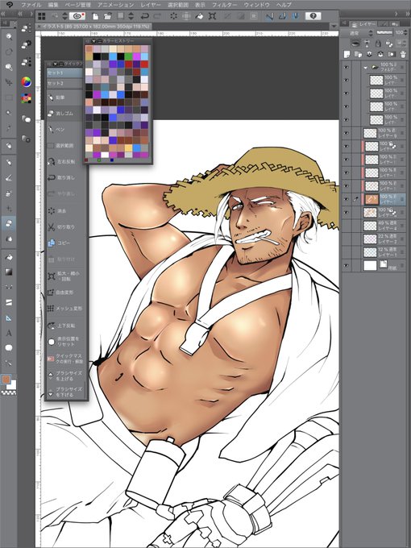Viewport: 411px width, 548px height.
Task: Open the Color Set palette icon
Action: pyautogui.click(x=27, y=98)
